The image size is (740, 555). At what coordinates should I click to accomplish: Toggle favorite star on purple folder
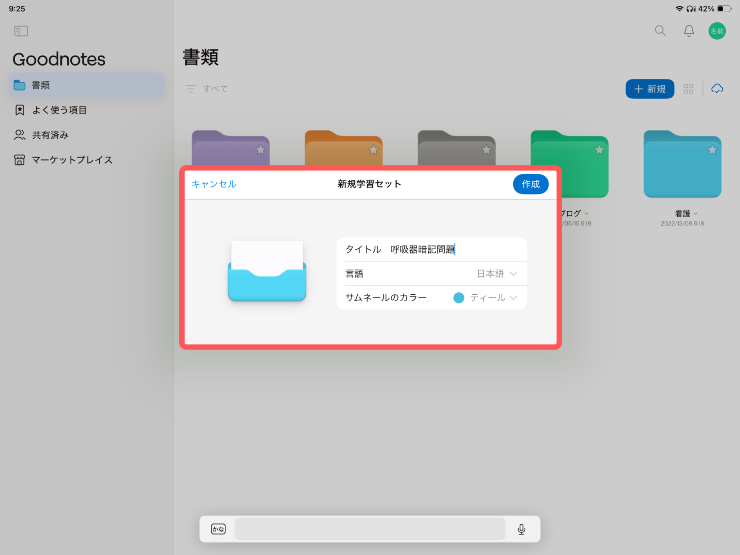(261, 150)
